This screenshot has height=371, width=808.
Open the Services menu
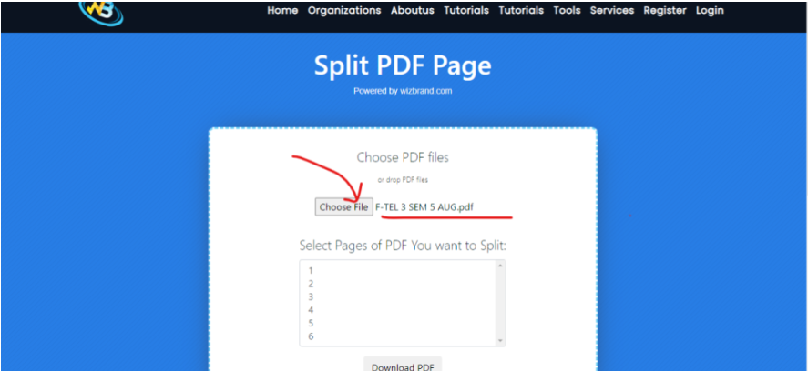(612, 10)
